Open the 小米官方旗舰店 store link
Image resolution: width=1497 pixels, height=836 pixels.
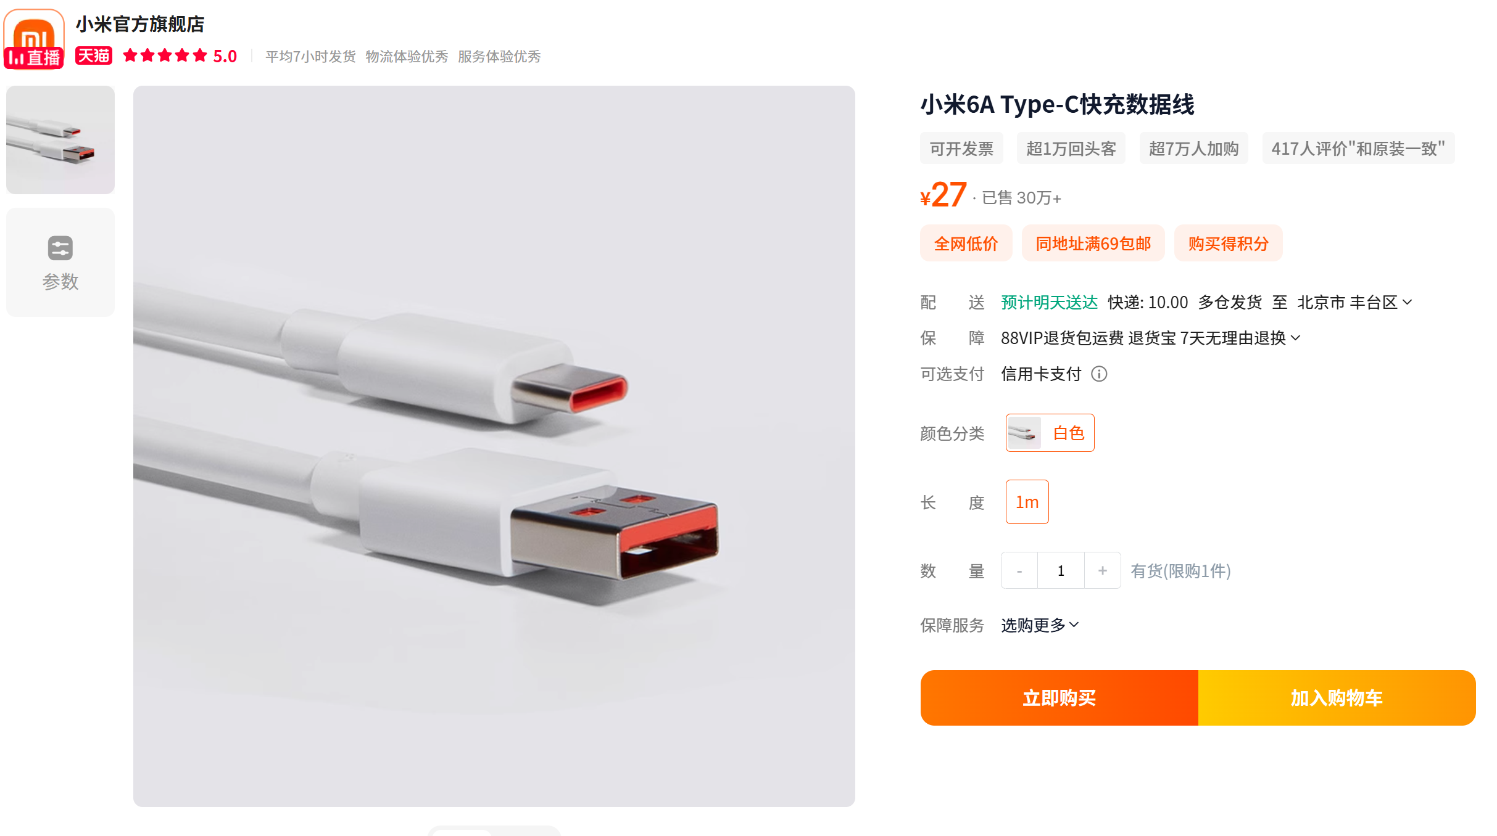click(140, 24)
